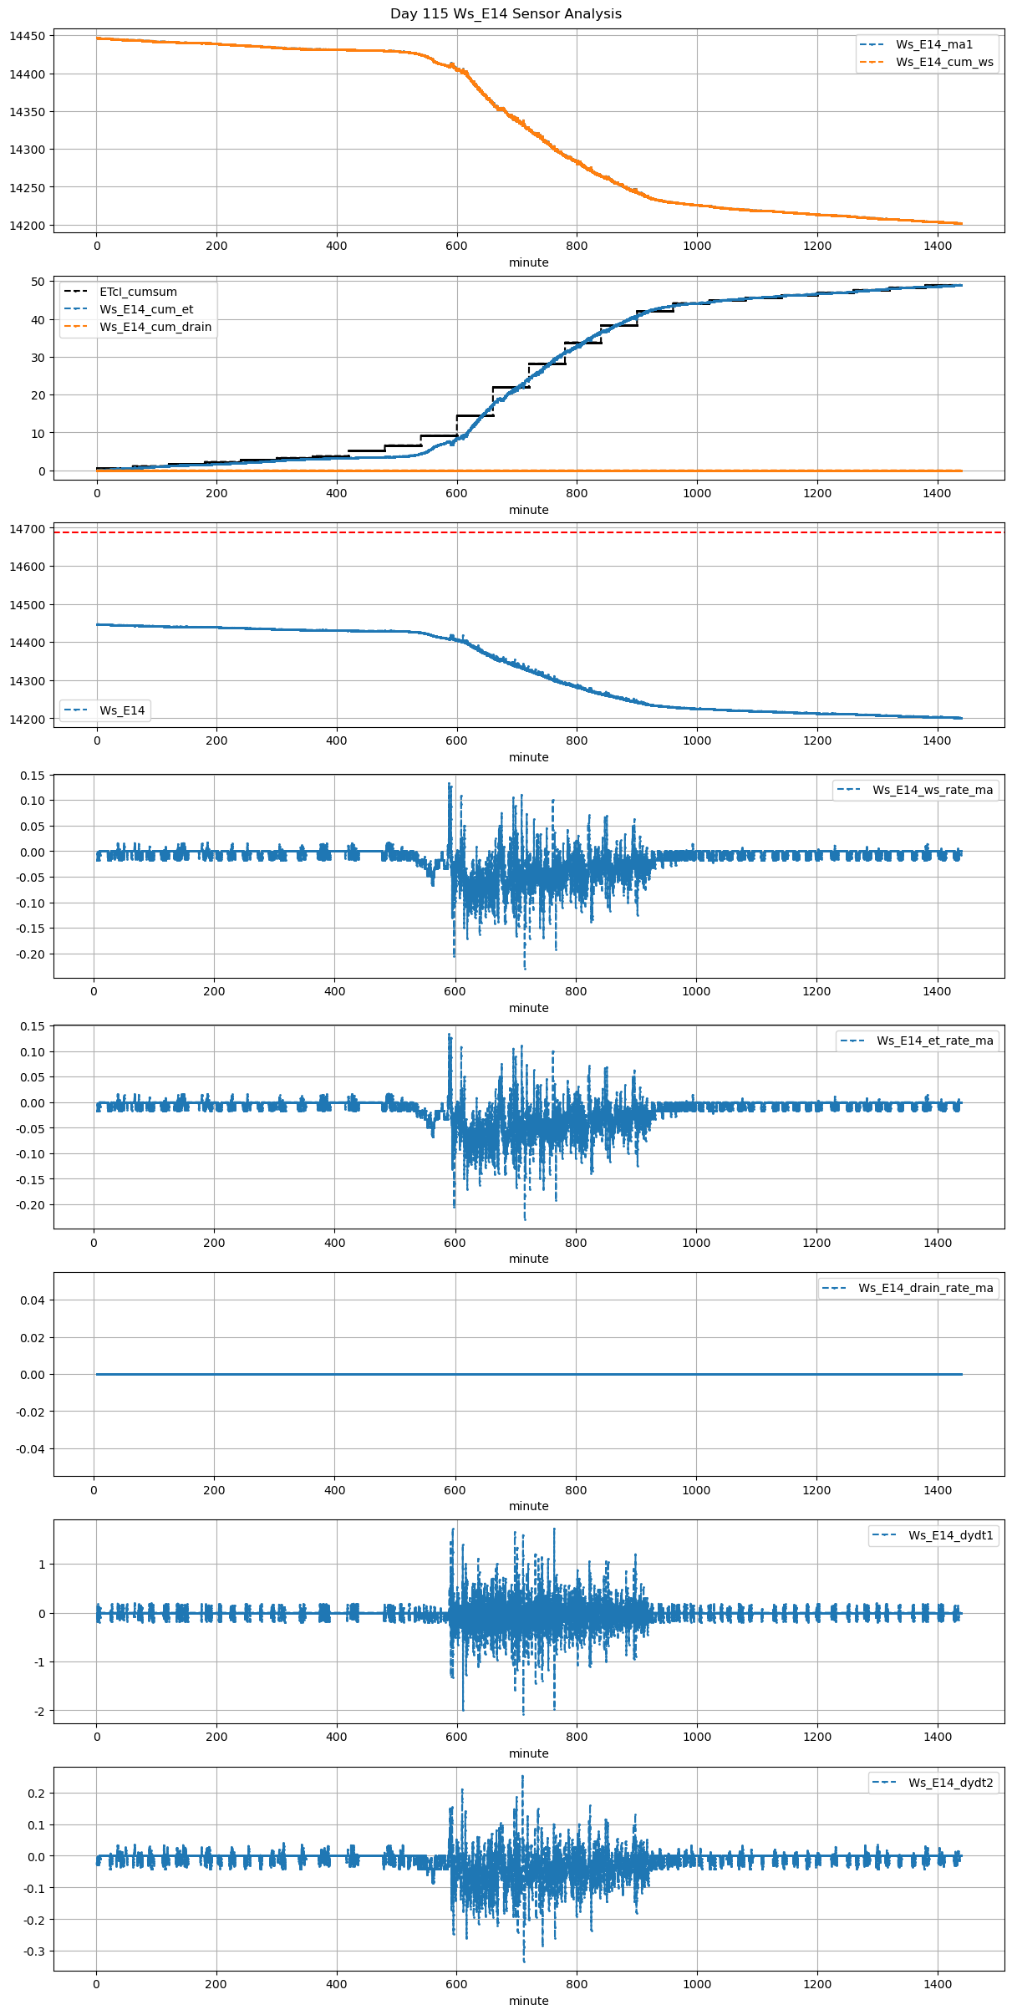Click the minute label under bottom plot
The width and height of the screenshot is (1012, 2015).
tap(529, 2001)
